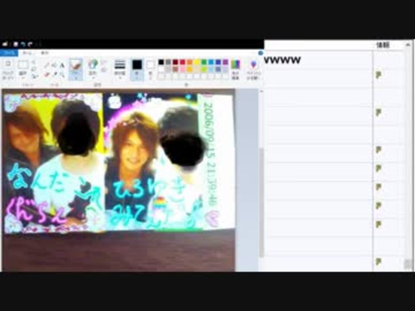Image resolution: width=415 pixels, height=311 pixels.
Task: Open Paint help with the blue question icon
Action: [260, 53]
